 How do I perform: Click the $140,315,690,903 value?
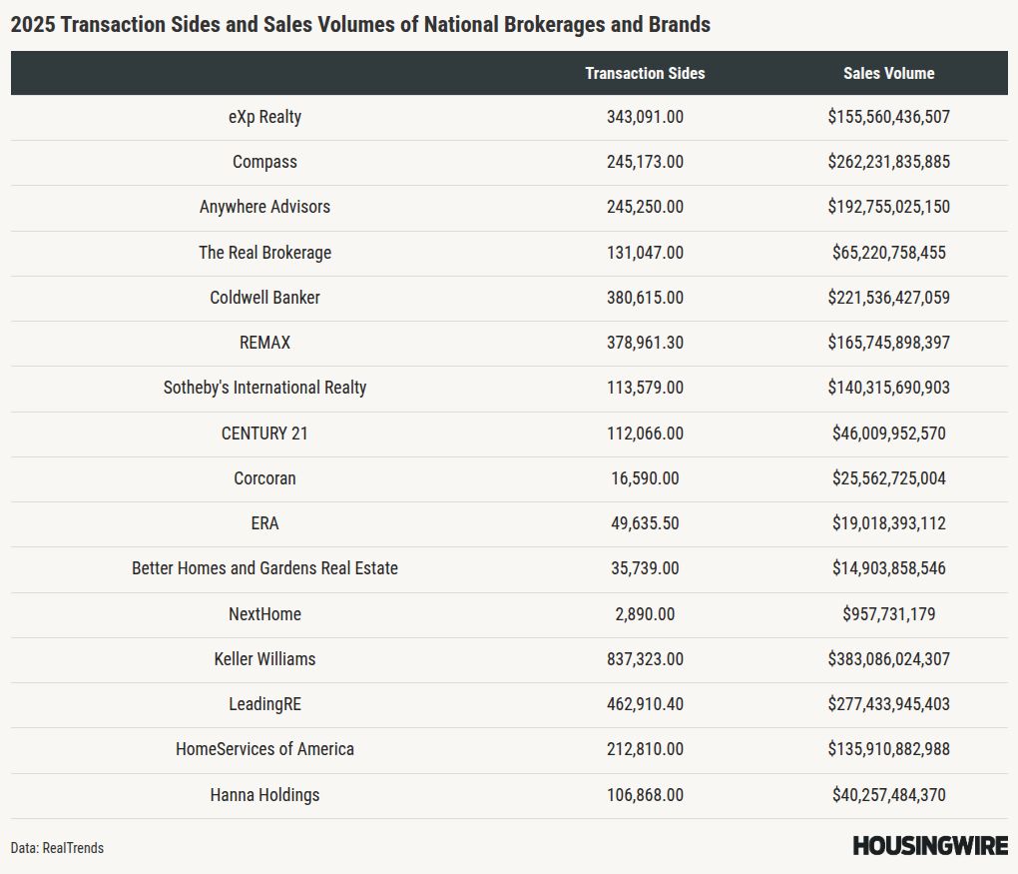(888, 388)
